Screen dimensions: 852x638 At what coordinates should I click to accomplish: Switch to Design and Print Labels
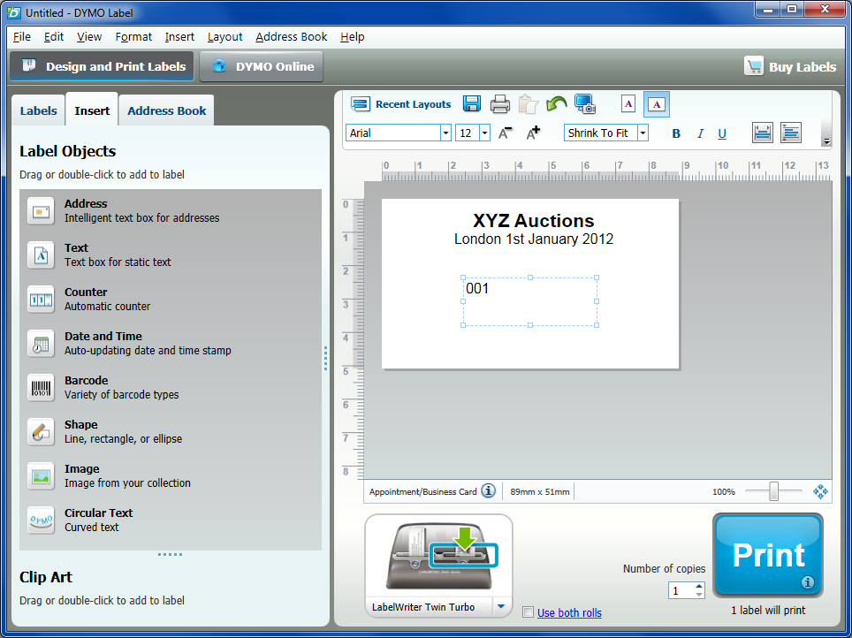point(103,66)
